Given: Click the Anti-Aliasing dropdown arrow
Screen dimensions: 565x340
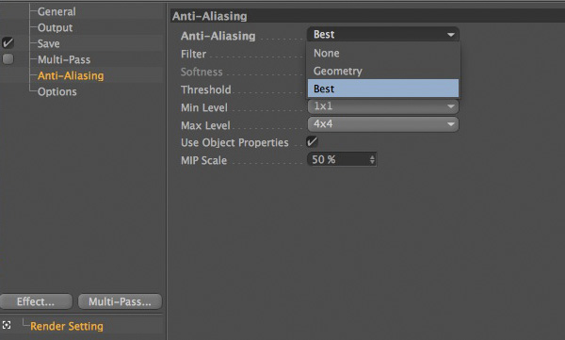Looking at the screenshot, I should click(450, 35).
